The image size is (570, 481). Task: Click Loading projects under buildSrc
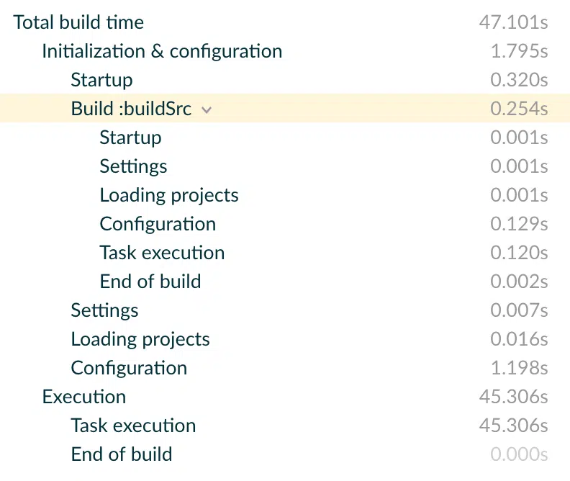pyautogui.click(x=285, y=195)
